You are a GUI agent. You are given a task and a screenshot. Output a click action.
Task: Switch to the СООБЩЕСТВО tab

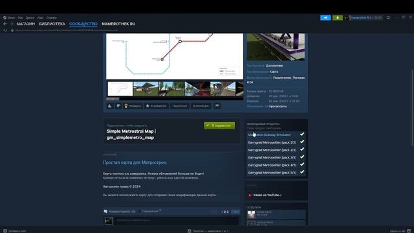click(x=83, y=24)
